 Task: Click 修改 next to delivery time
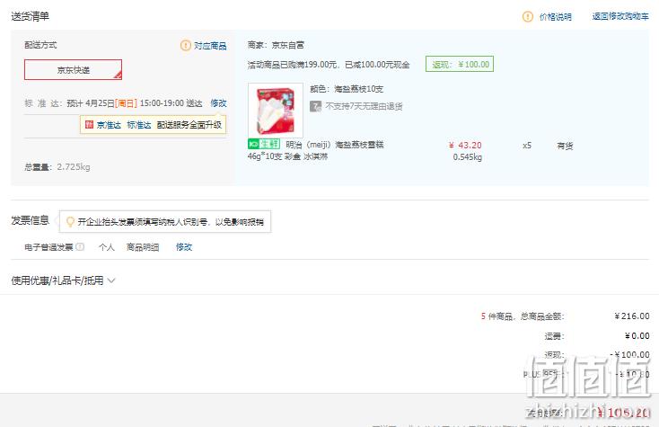218,103
